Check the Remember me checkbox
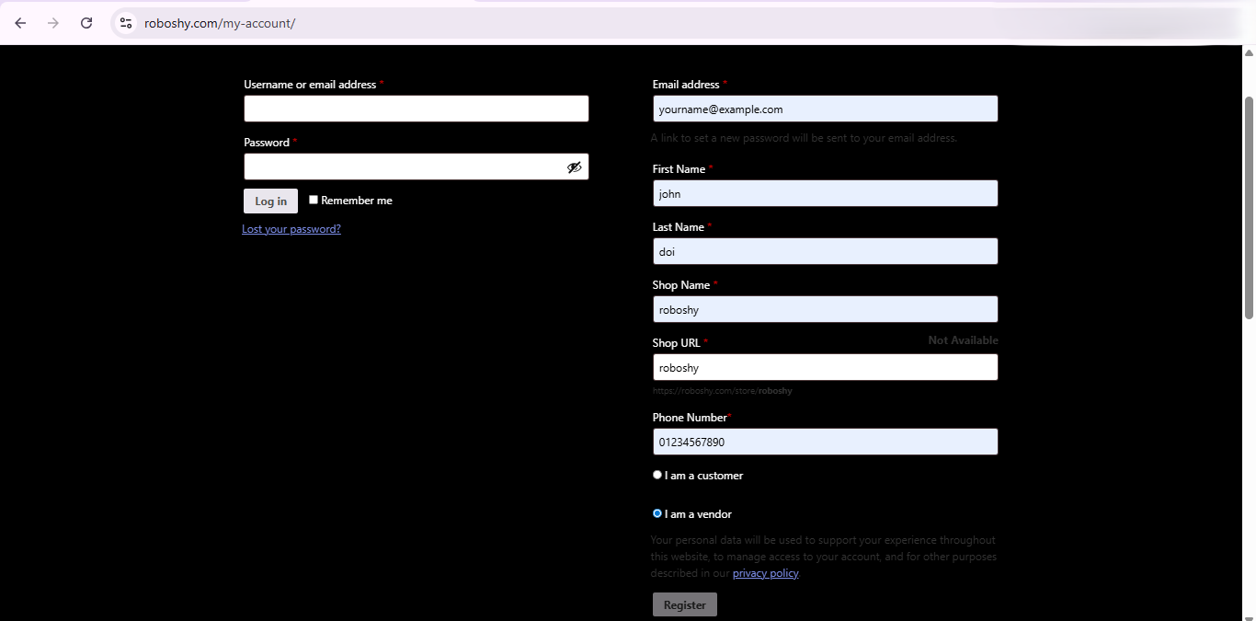Image resolution: width=1256 pixels, height=621 pixels. (x=314, y=200)
